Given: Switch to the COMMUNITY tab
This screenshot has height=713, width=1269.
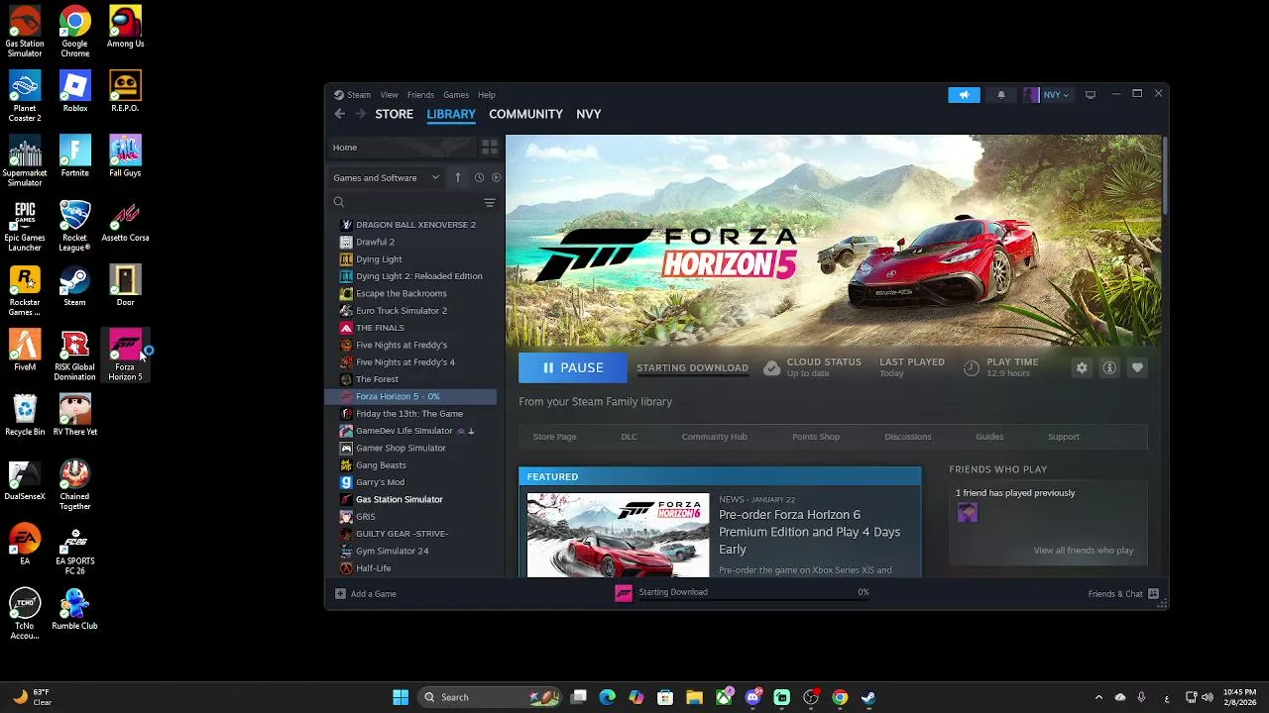Looking at the screenshot, I should (x=525, y=114).
